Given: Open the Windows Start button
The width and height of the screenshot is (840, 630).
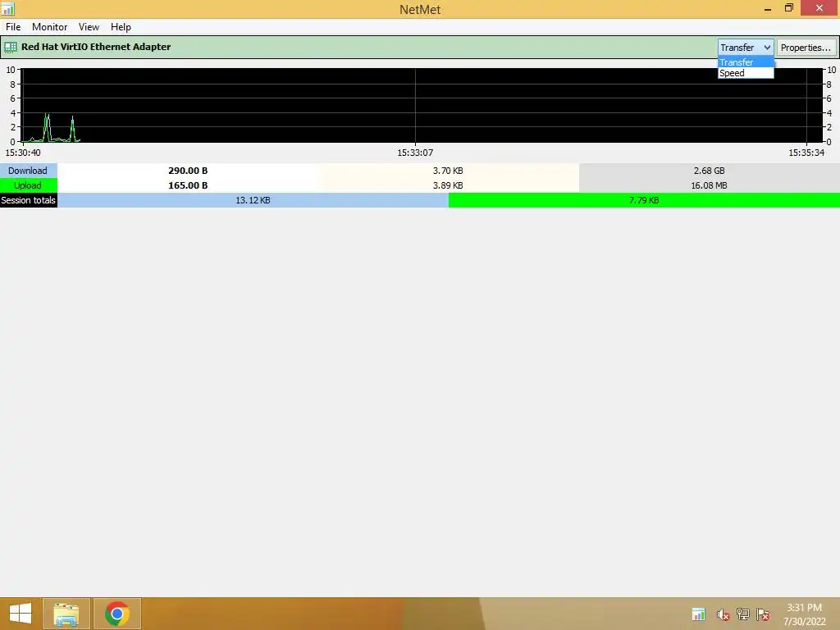Looking at the screenshot, I should 21,614.
